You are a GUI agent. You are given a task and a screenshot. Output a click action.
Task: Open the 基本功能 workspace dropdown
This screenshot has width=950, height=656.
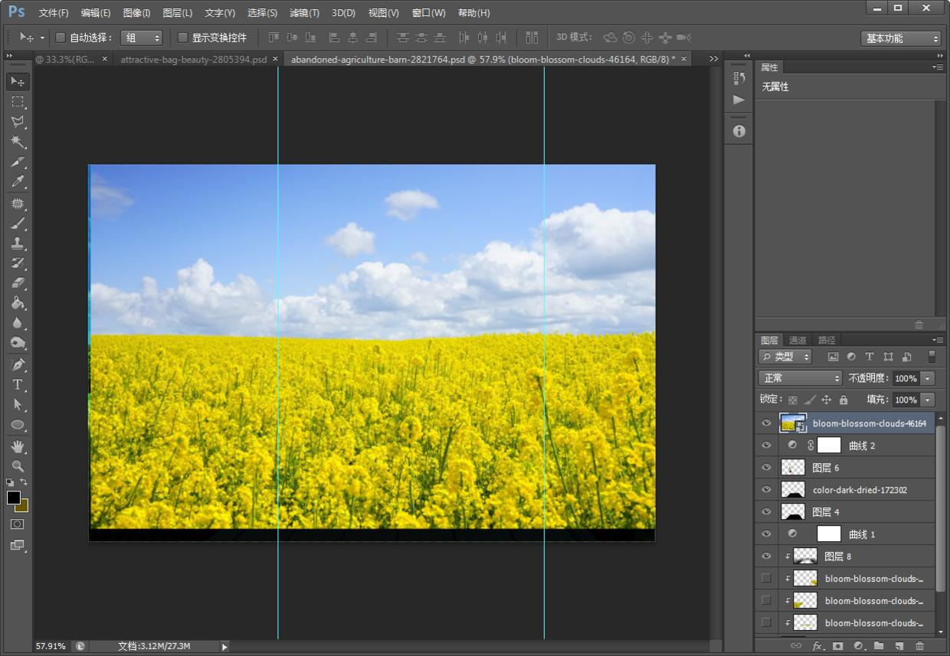[900, 38]
